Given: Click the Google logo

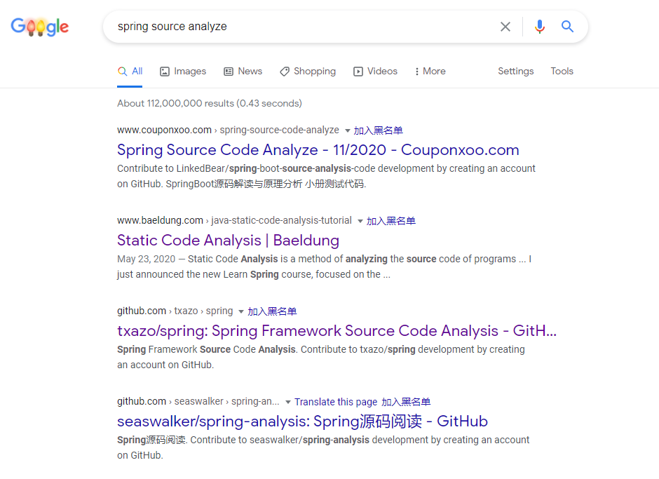Looking at the screenshot, I should [40, 27].
